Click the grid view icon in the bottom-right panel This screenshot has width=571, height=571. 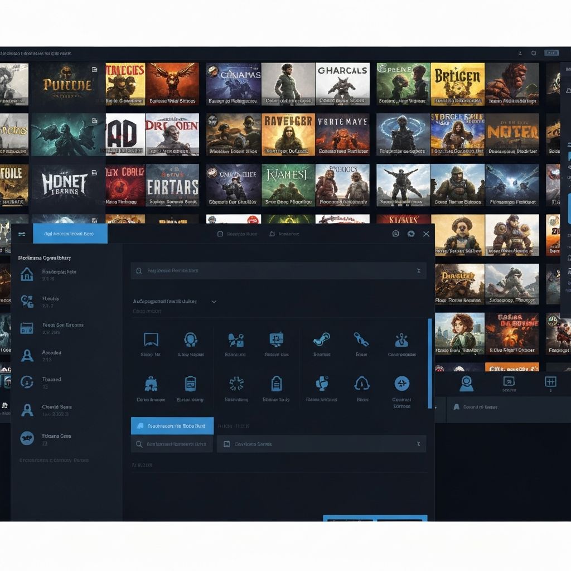(x=551, y=382)
